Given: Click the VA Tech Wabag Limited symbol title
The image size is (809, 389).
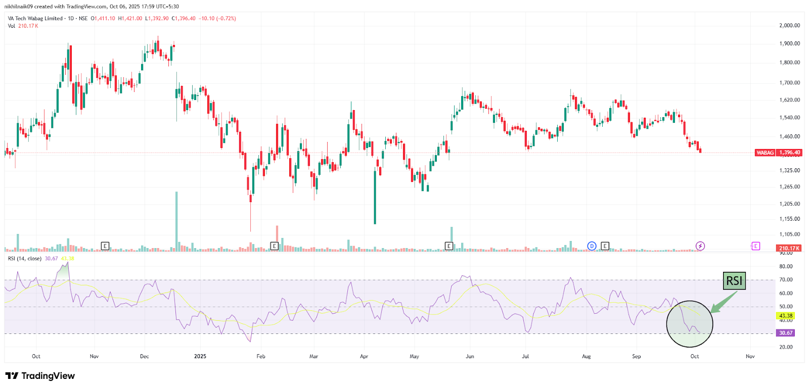Looking at the screenshot, I should 35,18.
